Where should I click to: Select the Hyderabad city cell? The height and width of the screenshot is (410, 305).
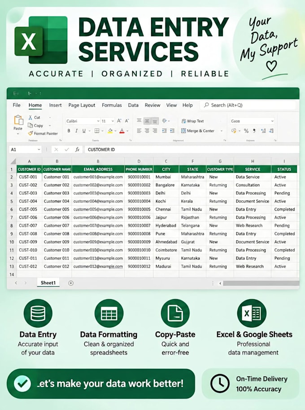166,226
